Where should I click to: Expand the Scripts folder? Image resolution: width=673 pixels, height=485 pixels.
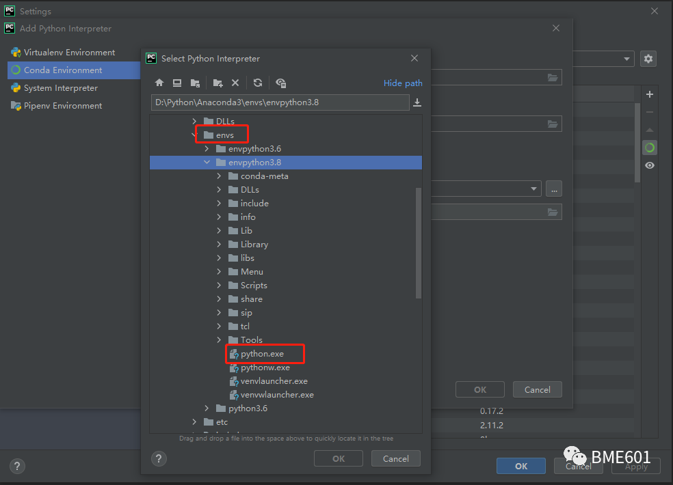click(219, 285)
